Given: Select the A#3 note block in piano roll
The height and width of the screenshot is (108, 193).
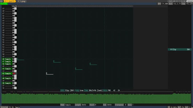Looking at the screenshot, I should [93, 64].
